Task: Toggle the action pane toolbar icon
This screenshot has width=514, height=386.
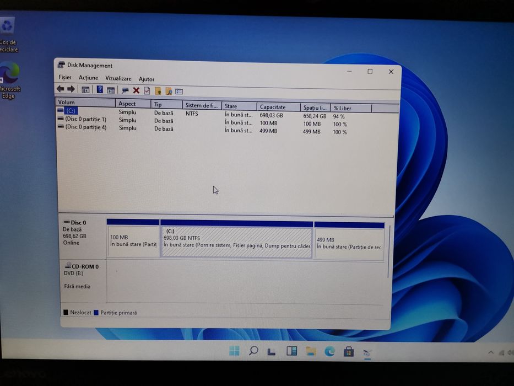Action: click(x=111, y=90)
